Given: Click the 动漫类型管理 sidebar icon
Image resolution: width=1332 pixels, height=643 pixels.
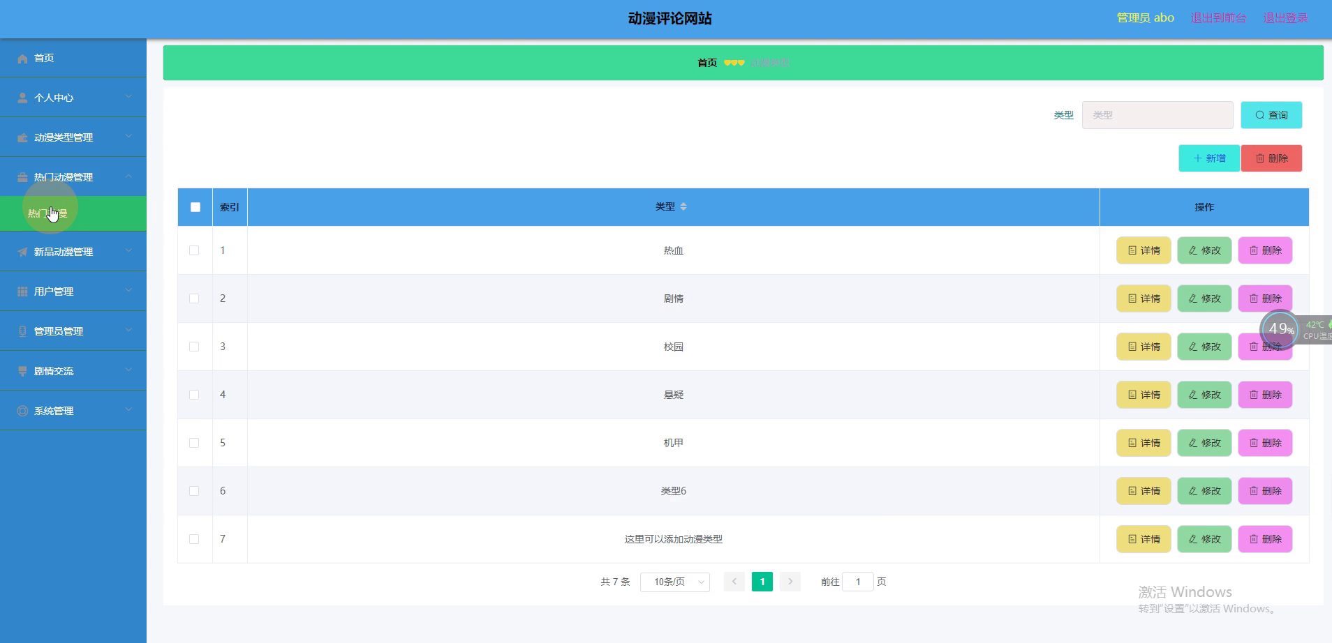Looking at the screenshot, I should tap(22, 138).
